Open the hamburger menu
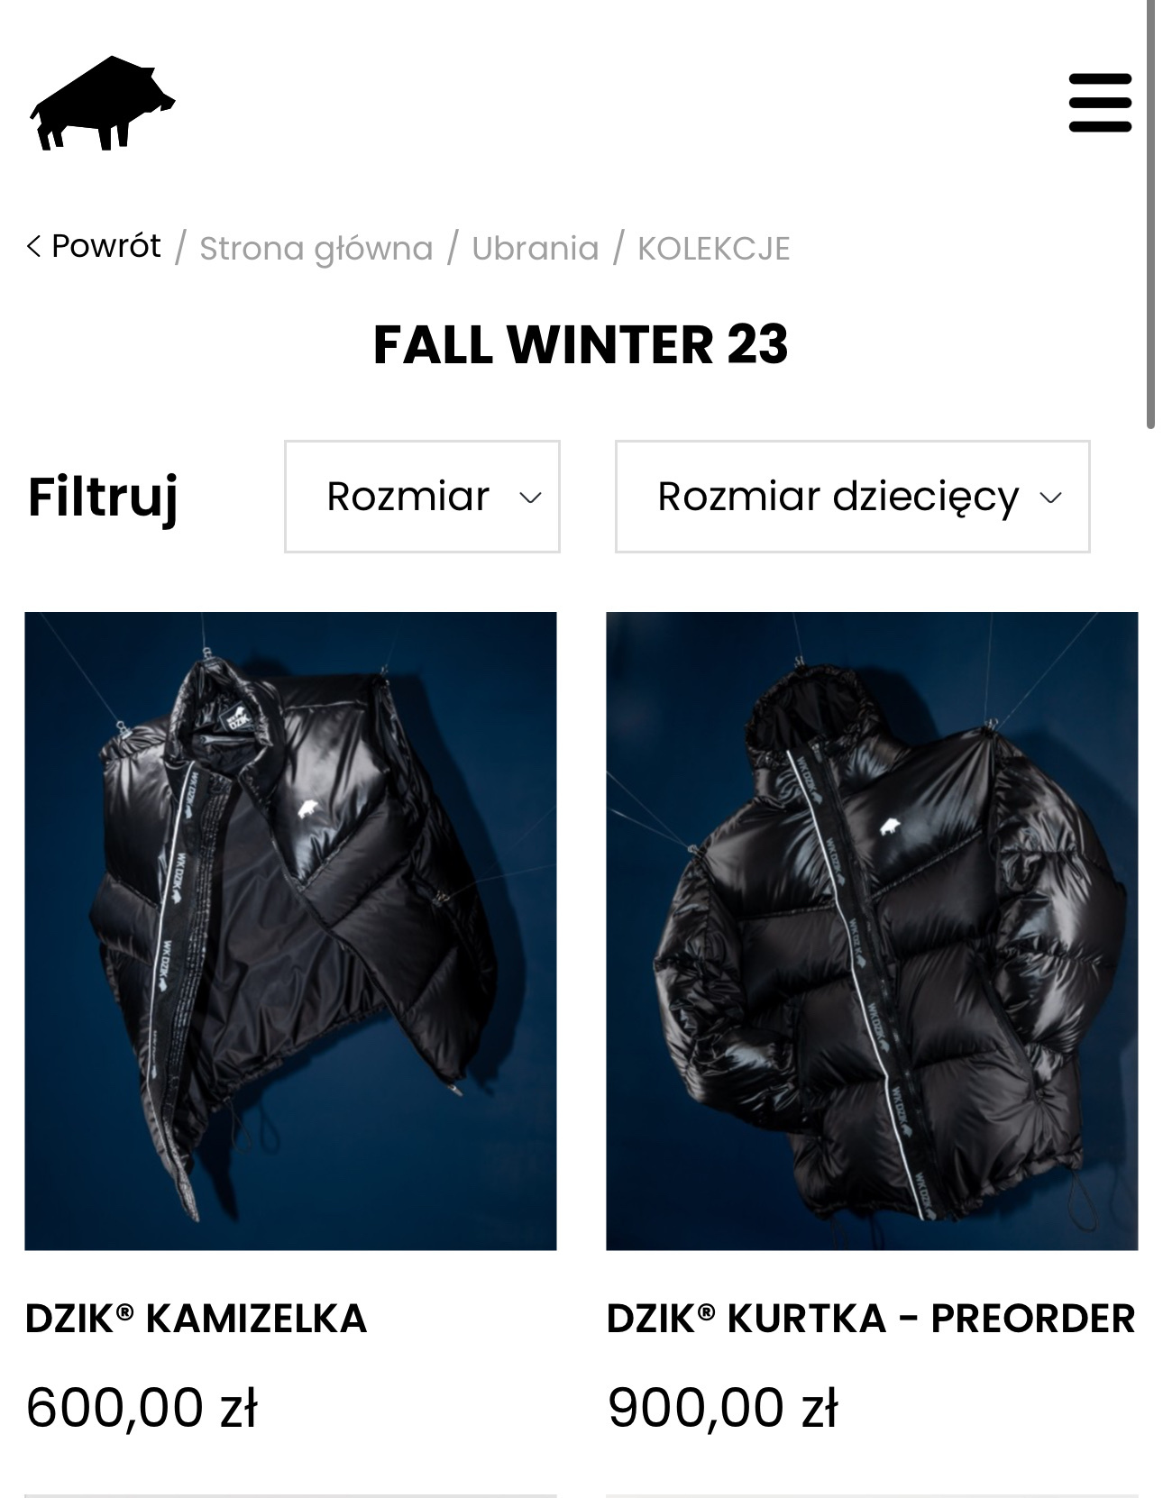Viewport: 1163px width, 1498px height. 1100,103
